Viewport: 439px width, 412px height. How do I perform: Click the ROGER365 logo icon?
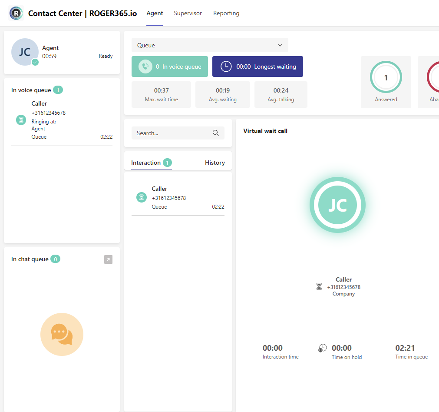[16, 13]
